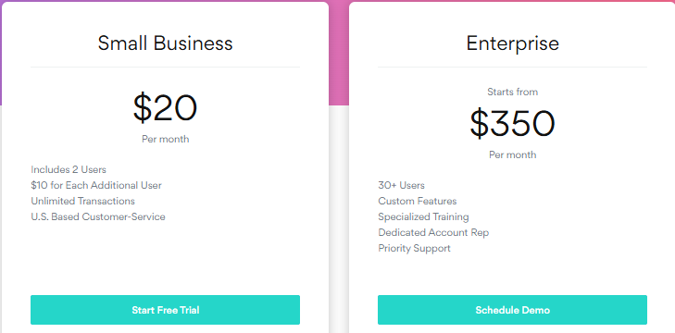
Task: Click the divider line under Small Business title
Action: [x=166, y=68]
